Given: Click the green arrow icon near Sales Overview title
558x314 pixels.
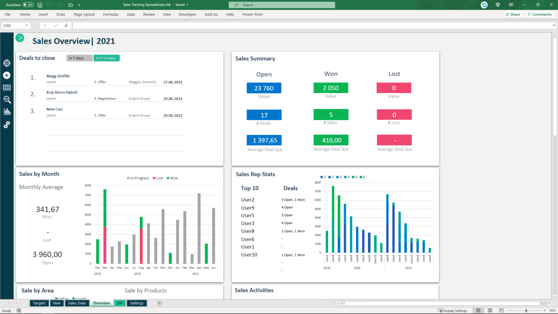Looking at the screenshot, I should (x=20, y=37).
